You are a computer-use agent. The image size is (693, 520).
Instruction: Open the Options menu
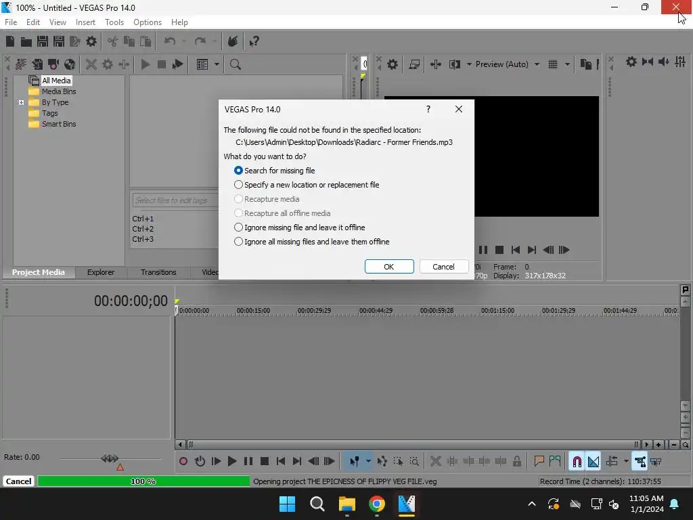[147, 22]
